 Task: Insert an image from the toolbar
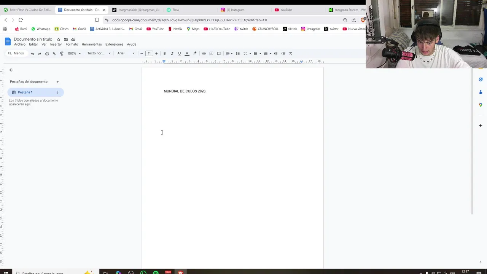point(219,54)
